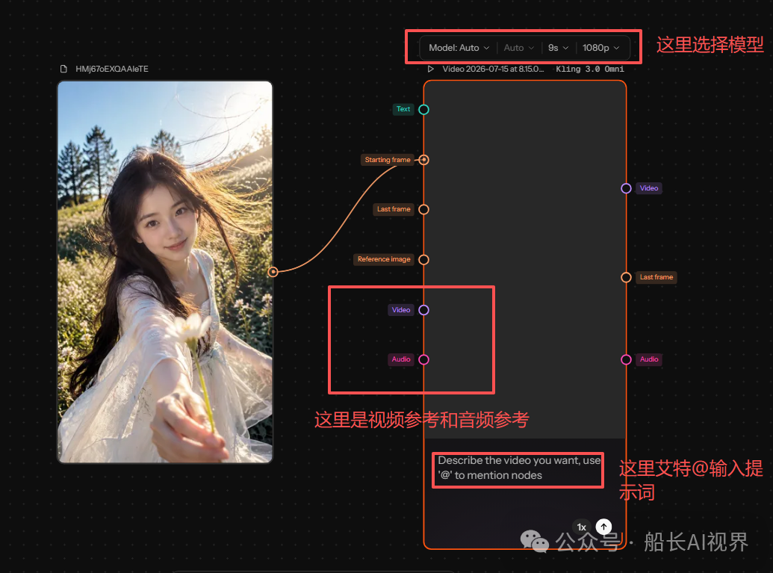Click the output Video label

point(649,188)
